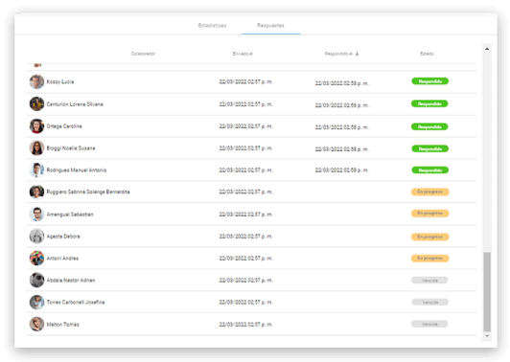This screenshot has height=362, width=510.
Task: Select the name Centurion Lorena Silvana
Action: pos(75,104)
